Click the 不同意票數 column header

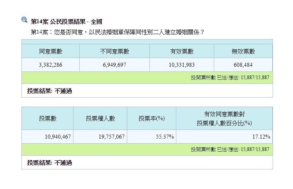115,51
